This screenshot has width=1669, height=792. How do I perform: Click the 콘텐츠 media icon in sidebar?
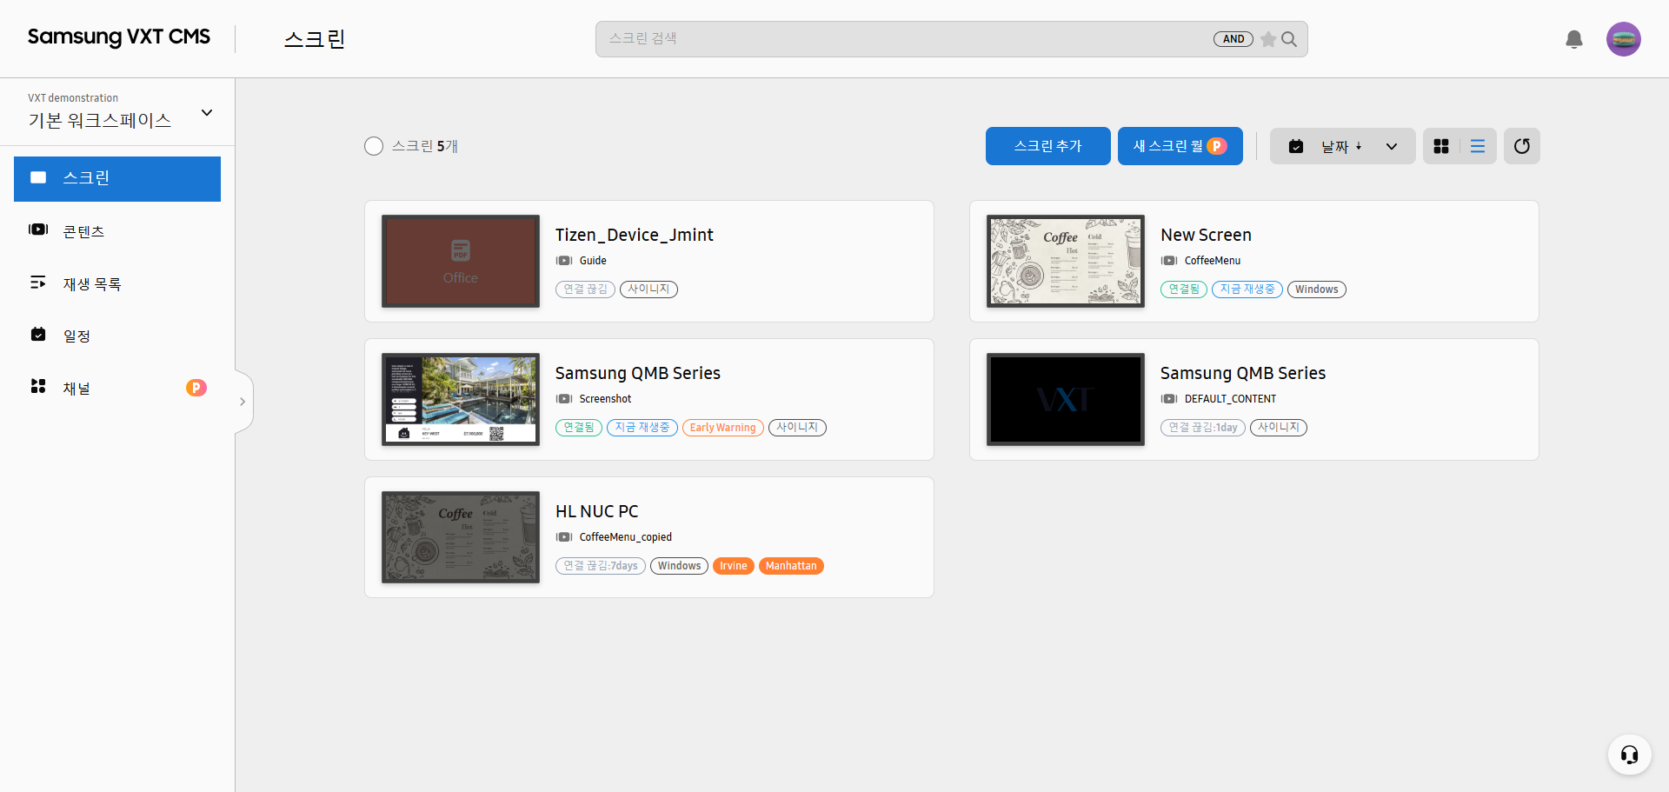point(38,230)
